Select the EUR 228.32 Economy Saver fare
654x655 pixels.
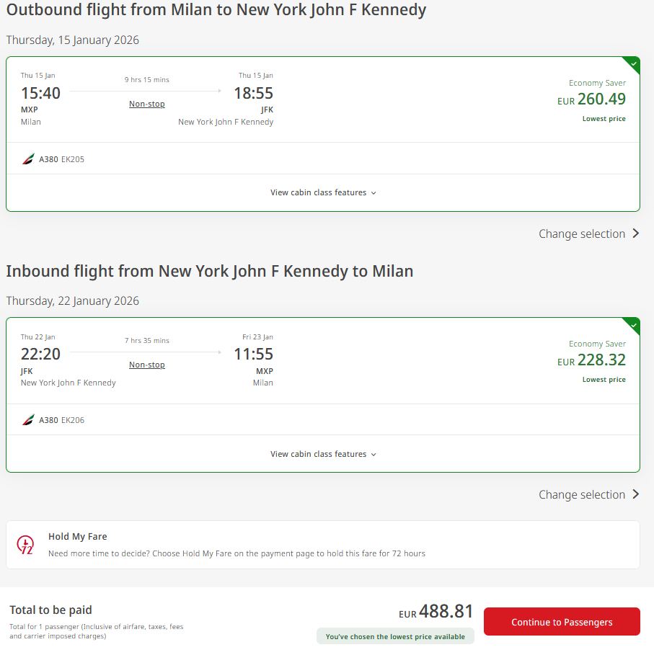tap(591, 360)
